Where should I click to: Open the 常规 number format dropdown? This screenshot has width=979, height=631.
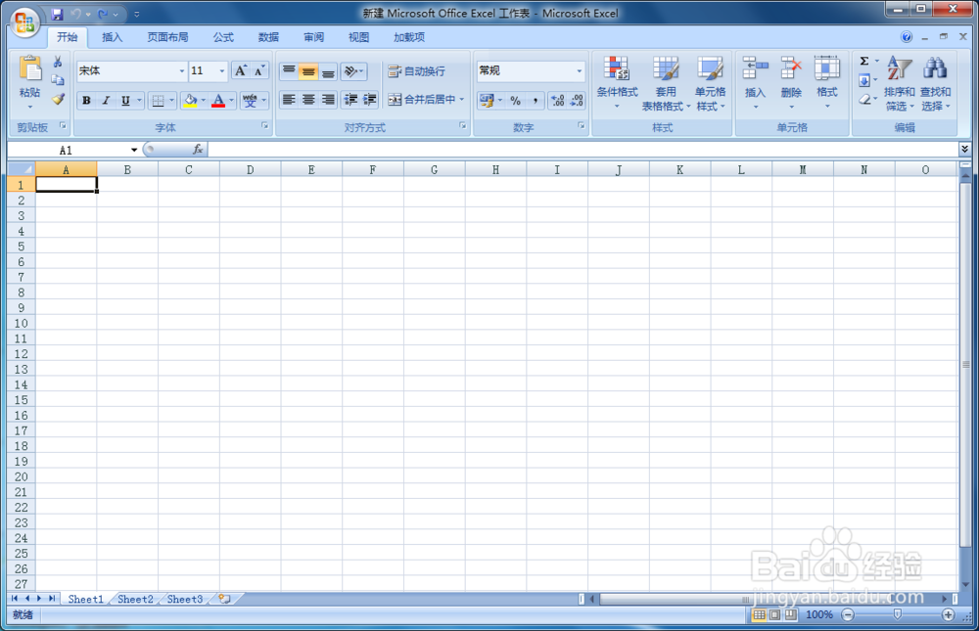coord(580,70)
